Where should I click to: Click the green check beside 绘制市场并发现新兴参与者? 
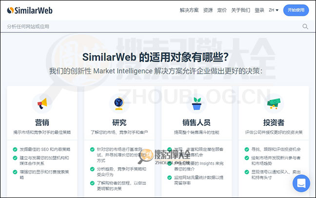tap(247, 158)
